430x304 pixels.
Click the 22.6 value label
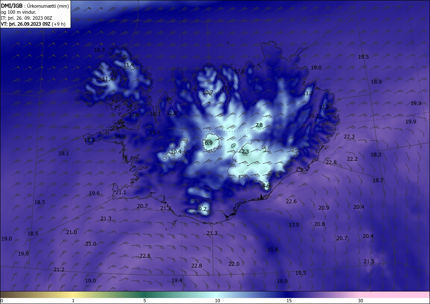pyautogui.click(x=291, y=202)
